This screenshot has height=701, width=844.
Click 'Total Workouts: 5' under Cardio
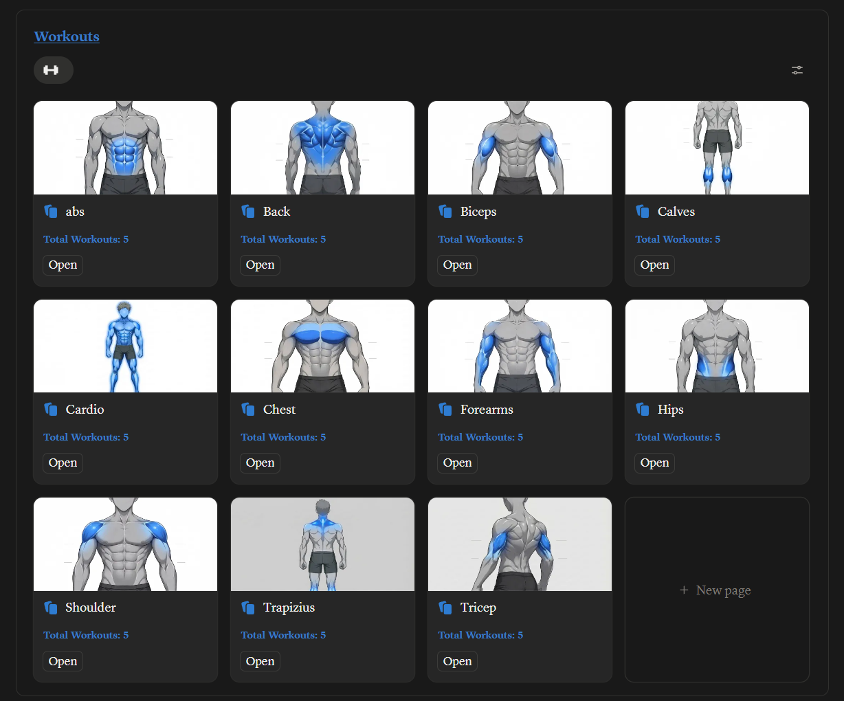(86, 437)
